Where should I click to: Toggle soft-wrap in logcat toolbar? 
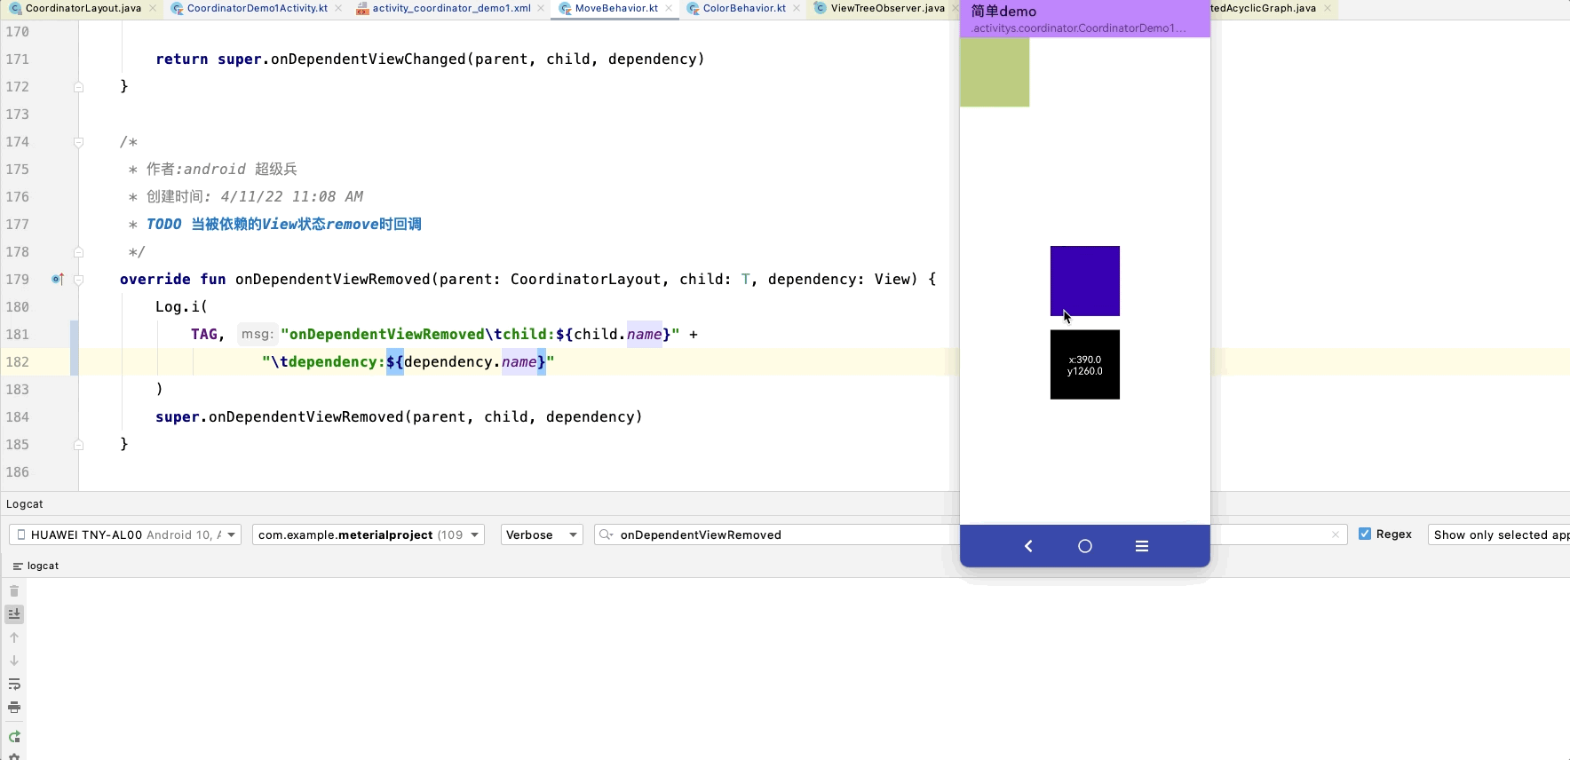14,685
